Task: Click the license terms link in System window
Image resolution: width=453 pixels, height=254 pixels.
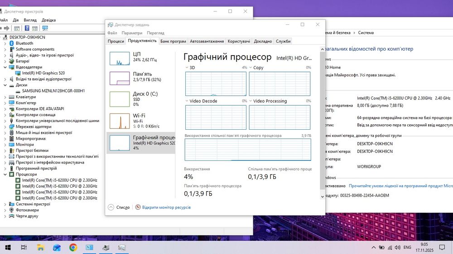Action: (401, 186)
